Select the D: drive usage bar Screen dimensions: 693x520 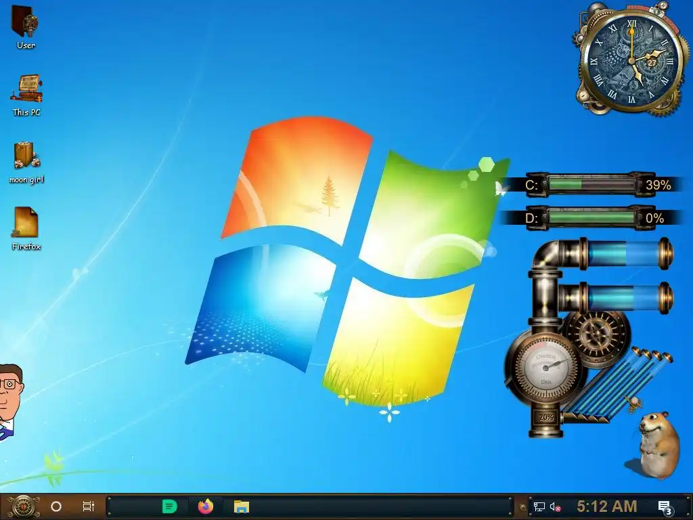pos(591,217)
